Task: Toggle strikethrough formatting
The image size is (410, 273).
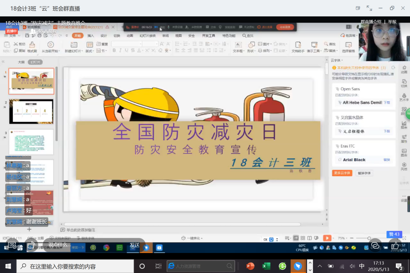Action: point(133,50)
